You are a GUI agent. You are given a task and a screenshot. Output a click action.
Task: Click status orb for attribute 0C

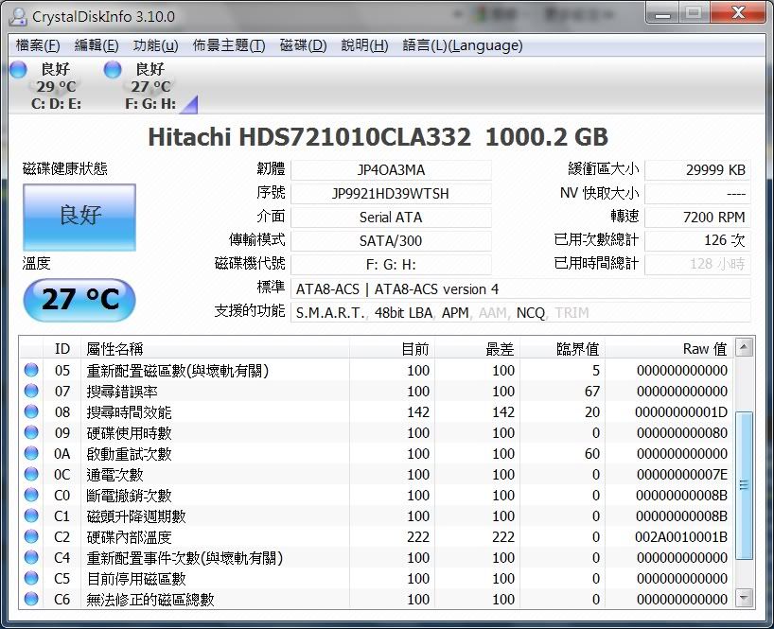(x=31, y=474)
